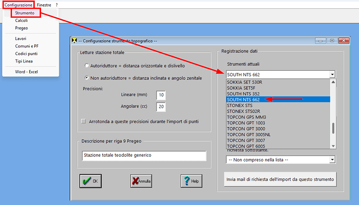This screenshot has height=205, width=359.
Task: Click the dialog's title bar app icon
Action: [x=74, y=41]
